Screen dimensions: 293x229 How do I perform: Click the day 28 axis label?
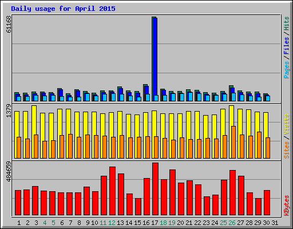point(249,223)
